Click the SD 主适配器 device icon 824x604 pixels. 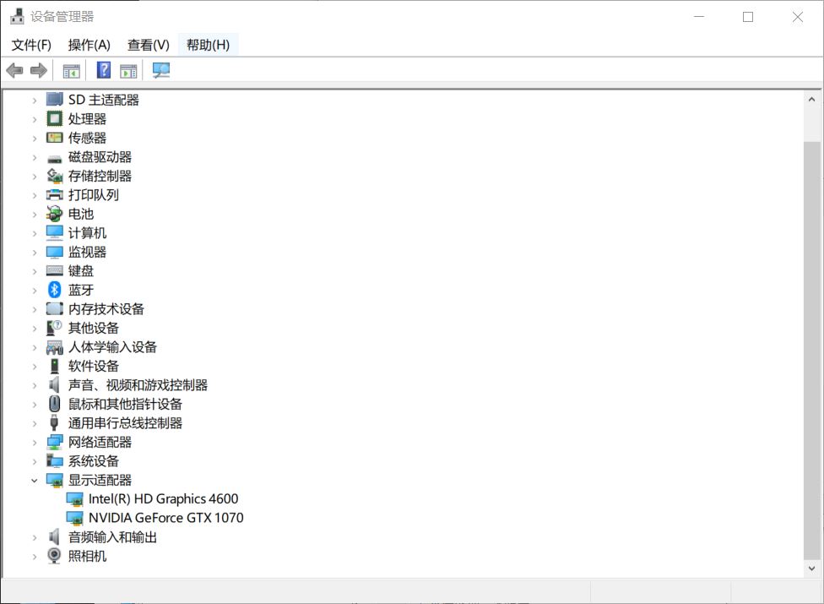click(55, 100)
